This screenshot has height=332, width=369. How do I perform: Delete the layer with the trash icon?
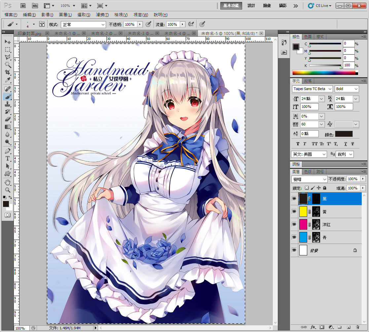tap(357, 327)
